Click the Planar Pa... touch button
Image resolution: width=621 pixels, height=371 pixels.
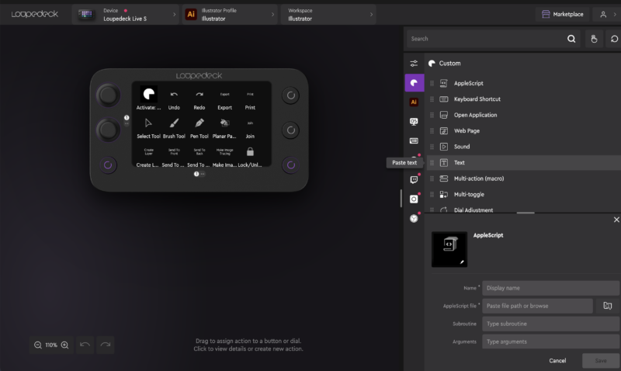pyautogui.click(x=224, y=127)
